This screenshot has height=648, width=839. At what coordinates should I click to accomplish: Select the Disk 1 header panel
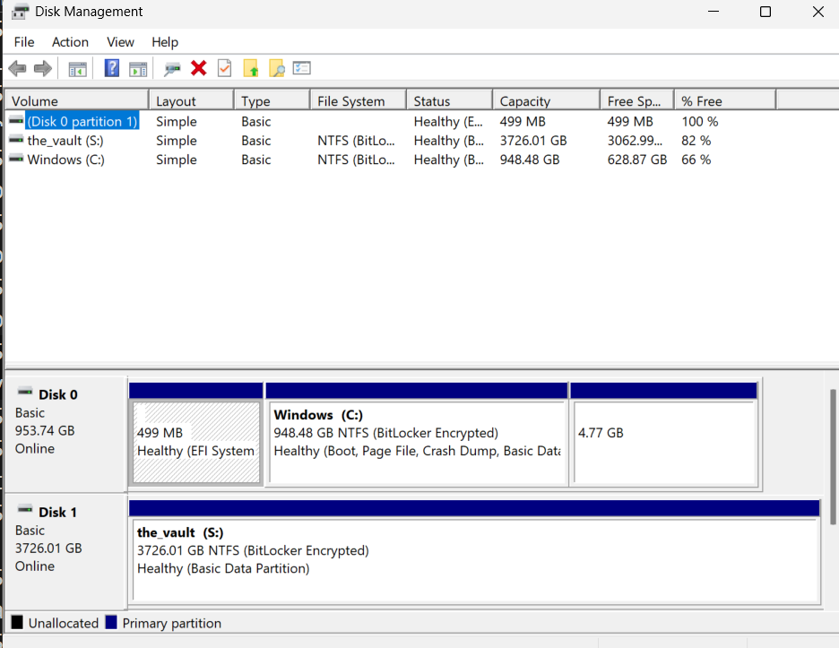65,552
